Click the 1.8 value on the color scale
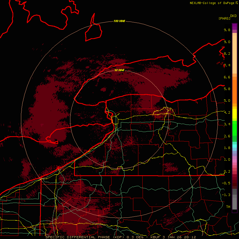The height and width of the screenshot is (239, 239). [227, 148]
